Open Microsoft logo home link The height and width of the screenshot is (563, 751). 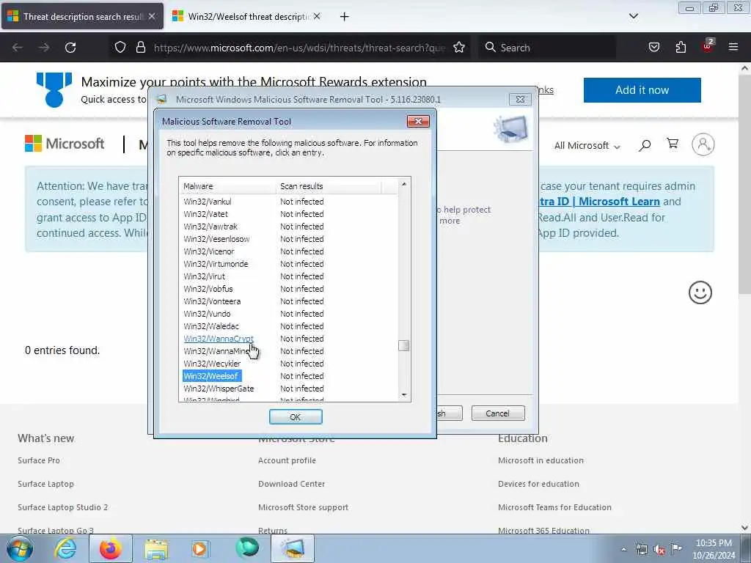tap(65, 144)
